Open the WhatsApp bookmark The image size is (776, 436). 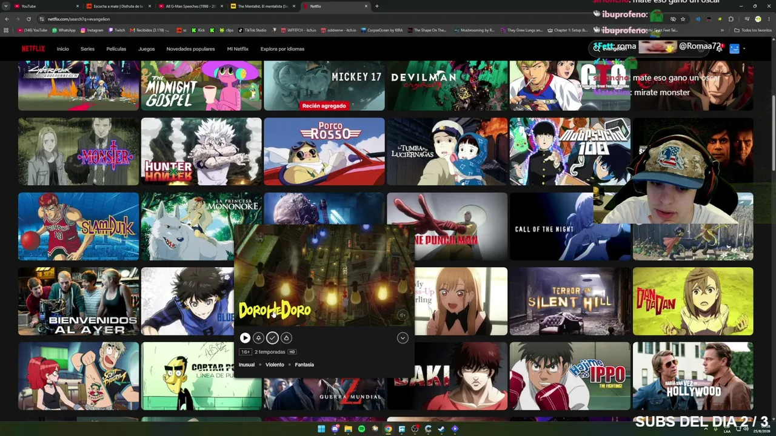tap(64, 30)
